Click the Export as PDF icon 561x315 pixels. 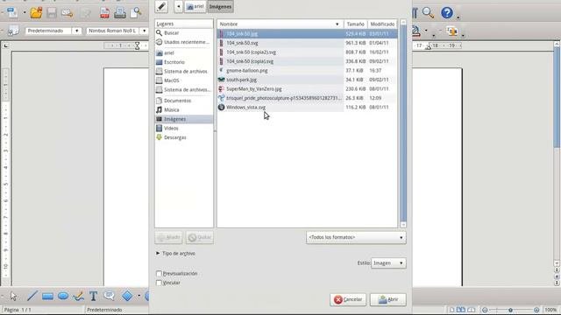pos(104,13)
